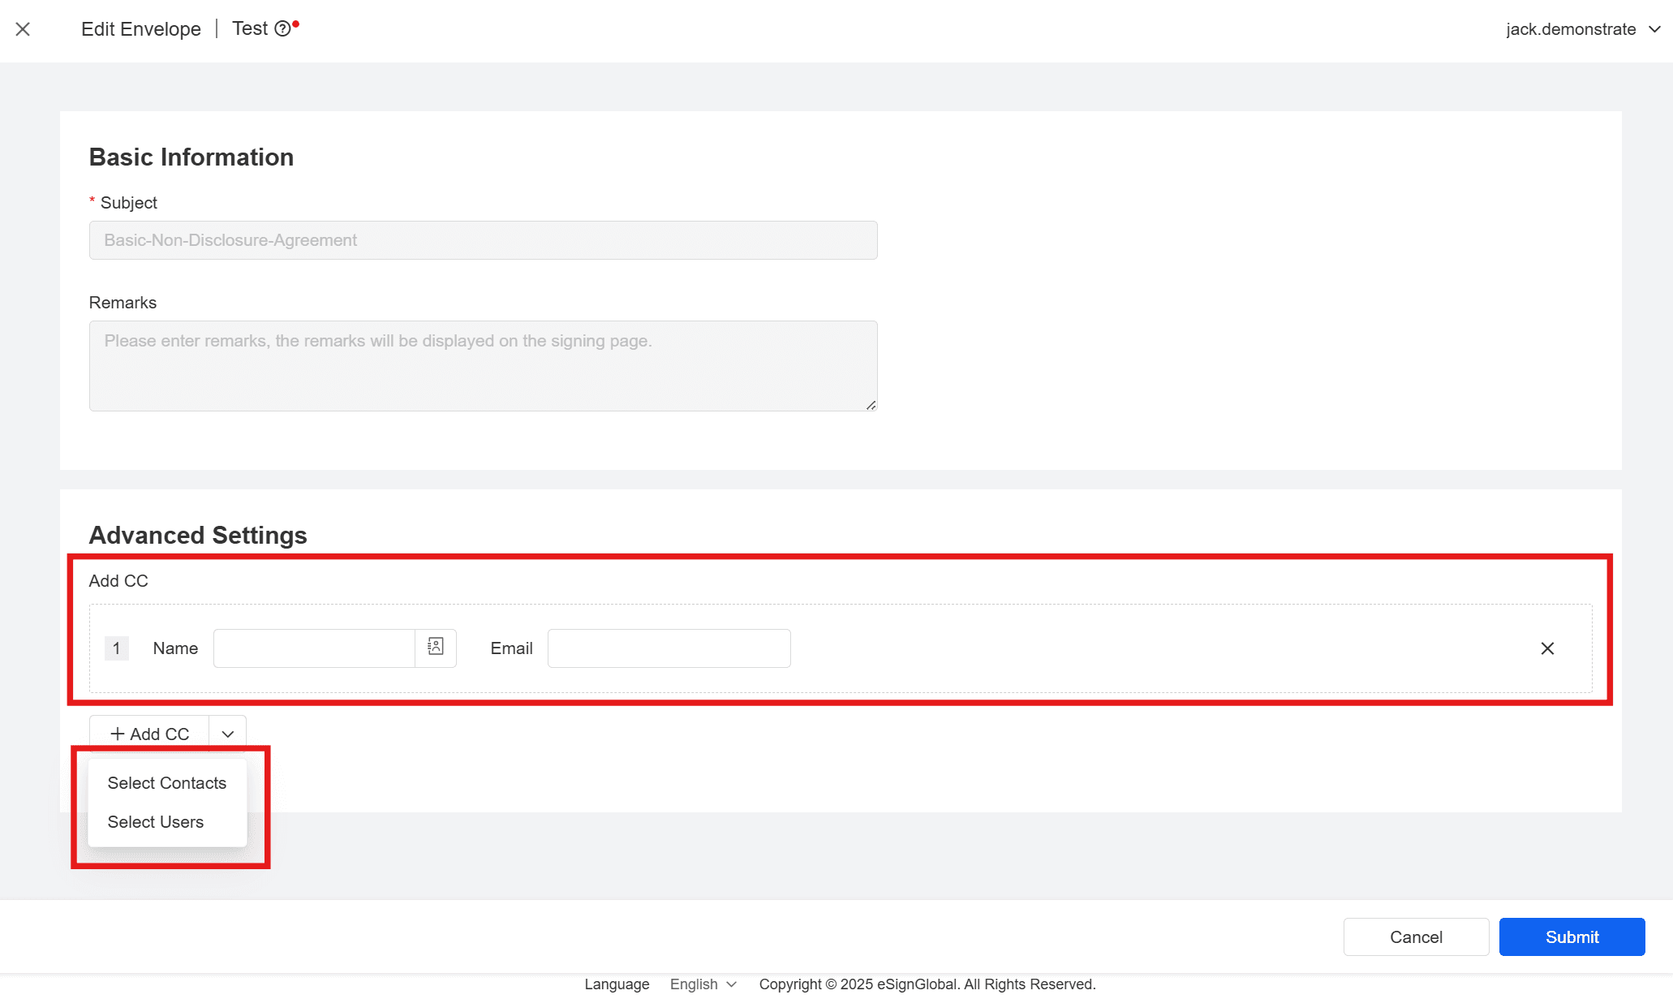Click the Subject input field
This screenshot has height=999, width=1673.
(483, 240)
